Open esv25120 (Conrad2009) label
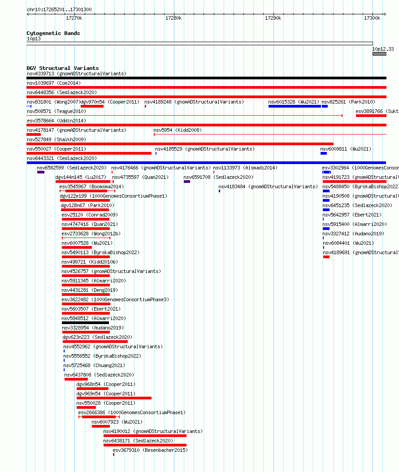Viewport: 399px width, 472px height. point(90,215)
